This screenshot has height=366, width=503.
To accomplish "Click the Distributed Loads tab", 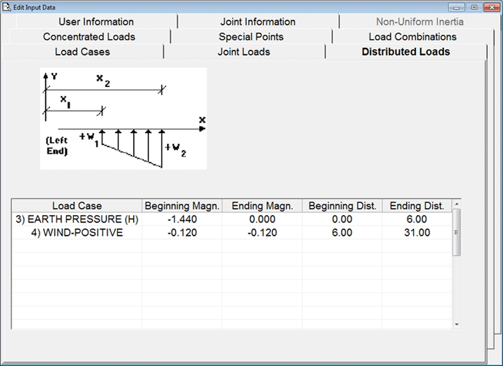I will click(x=405, y=52).
